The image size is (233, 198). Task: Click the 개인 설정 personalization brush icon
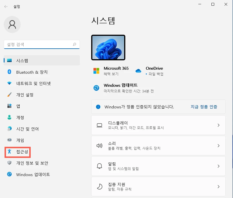point(9,95)
